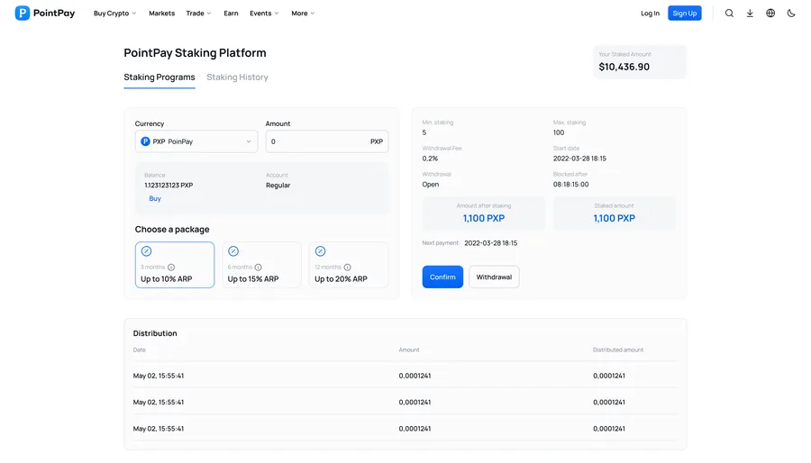Click the Date column header in Distribution
The height and width of the screenshot is (463, 811).
(x=139, y=350)
